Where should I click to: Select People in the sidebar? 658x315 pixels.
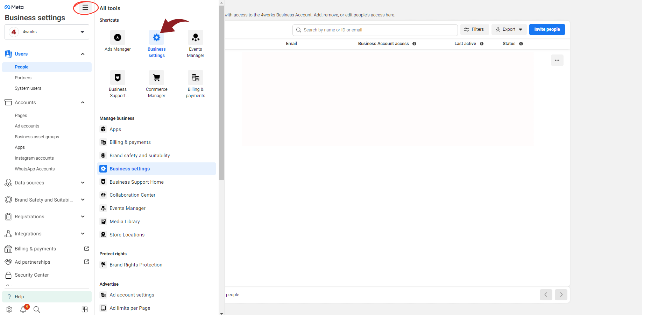click(x=47, y=67)
